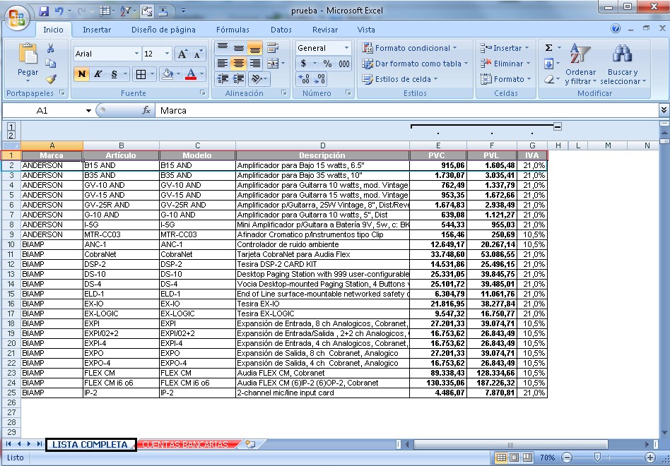Click the Eliminar cells button
The width and height of the screenshot is (670, 466).
click(505, 64)
